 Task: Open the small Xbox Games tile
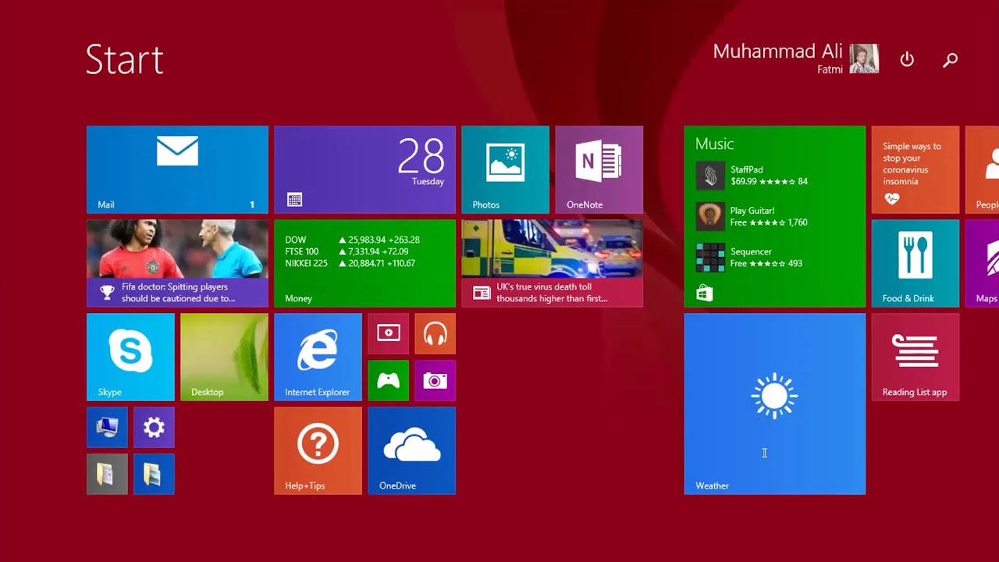click(x=388, y=380)
